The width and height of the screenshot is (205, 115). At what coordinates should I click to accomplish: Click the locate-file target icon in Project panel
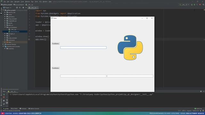point(17,8)
